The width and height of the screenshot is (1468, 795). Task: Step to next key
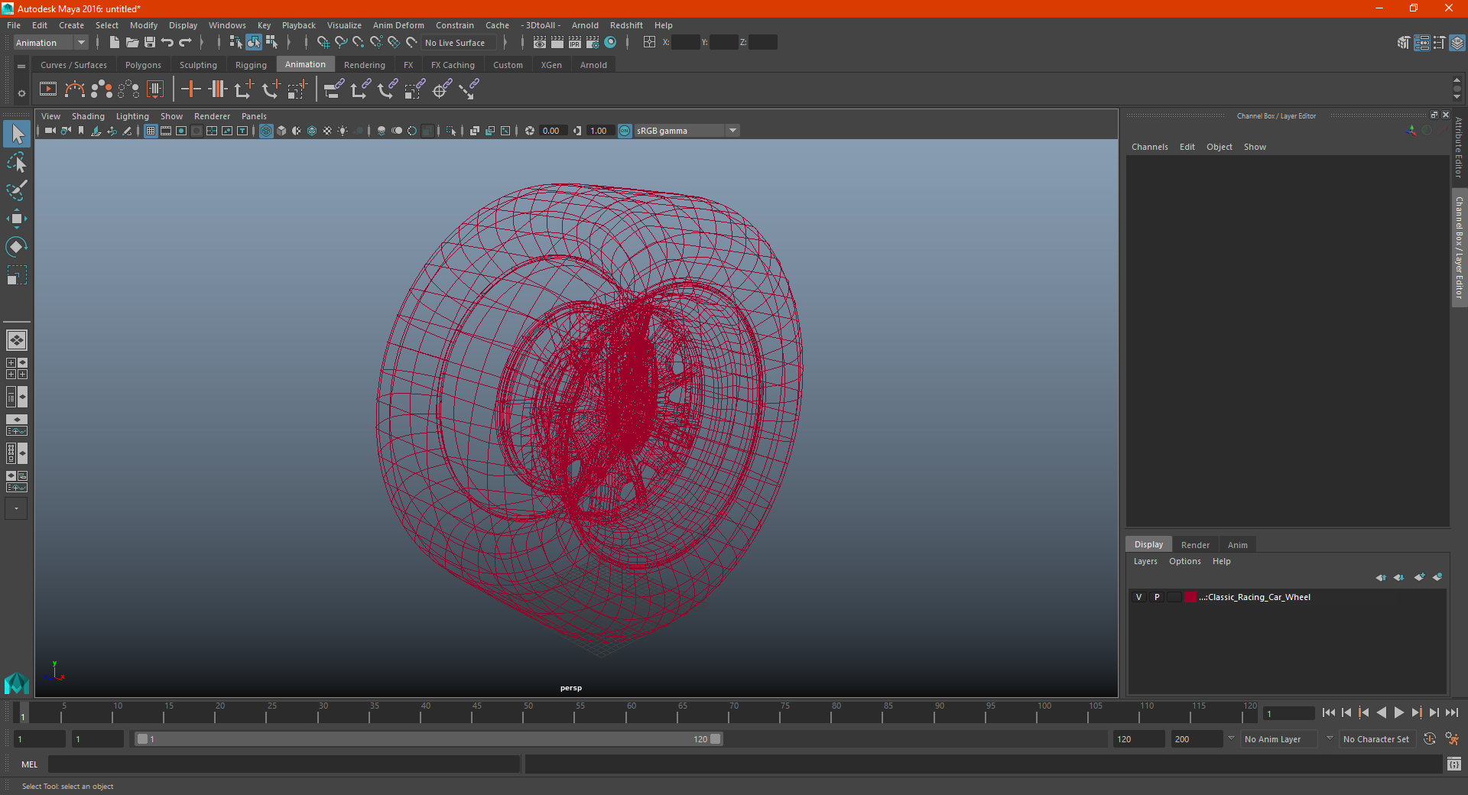coord(1416,712)
